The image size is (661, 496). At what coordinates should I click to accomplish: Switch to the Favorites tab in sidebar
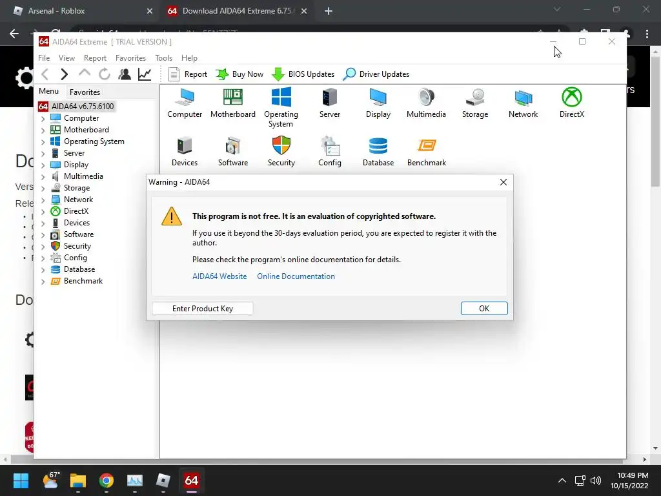85,92
